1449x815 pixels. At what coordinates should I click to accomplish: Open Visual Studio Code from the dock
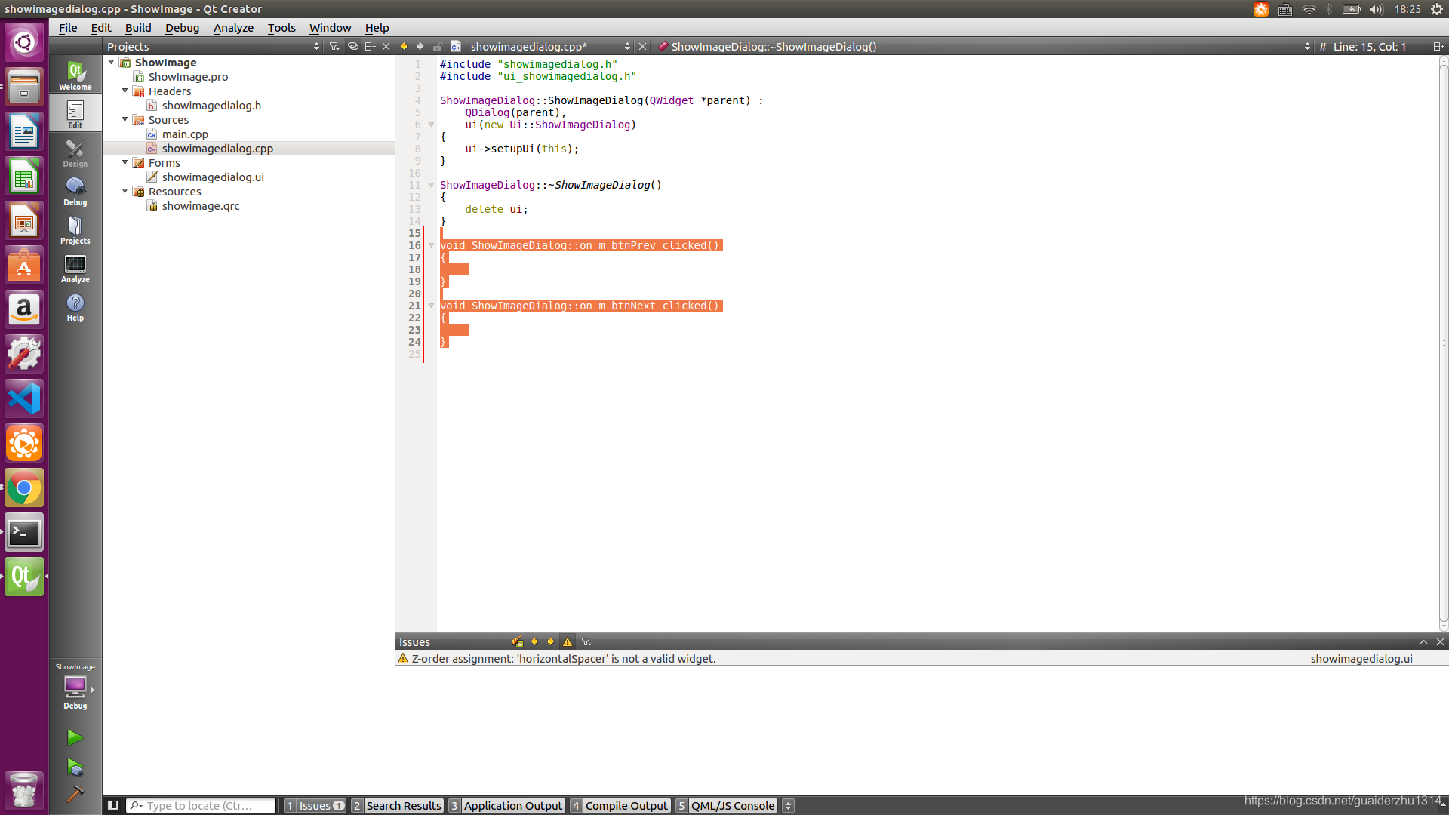[x=24, y=398]
